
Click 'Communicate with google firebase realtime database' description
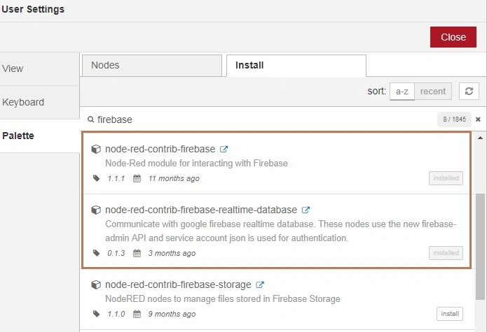click(x=281, y=231)
